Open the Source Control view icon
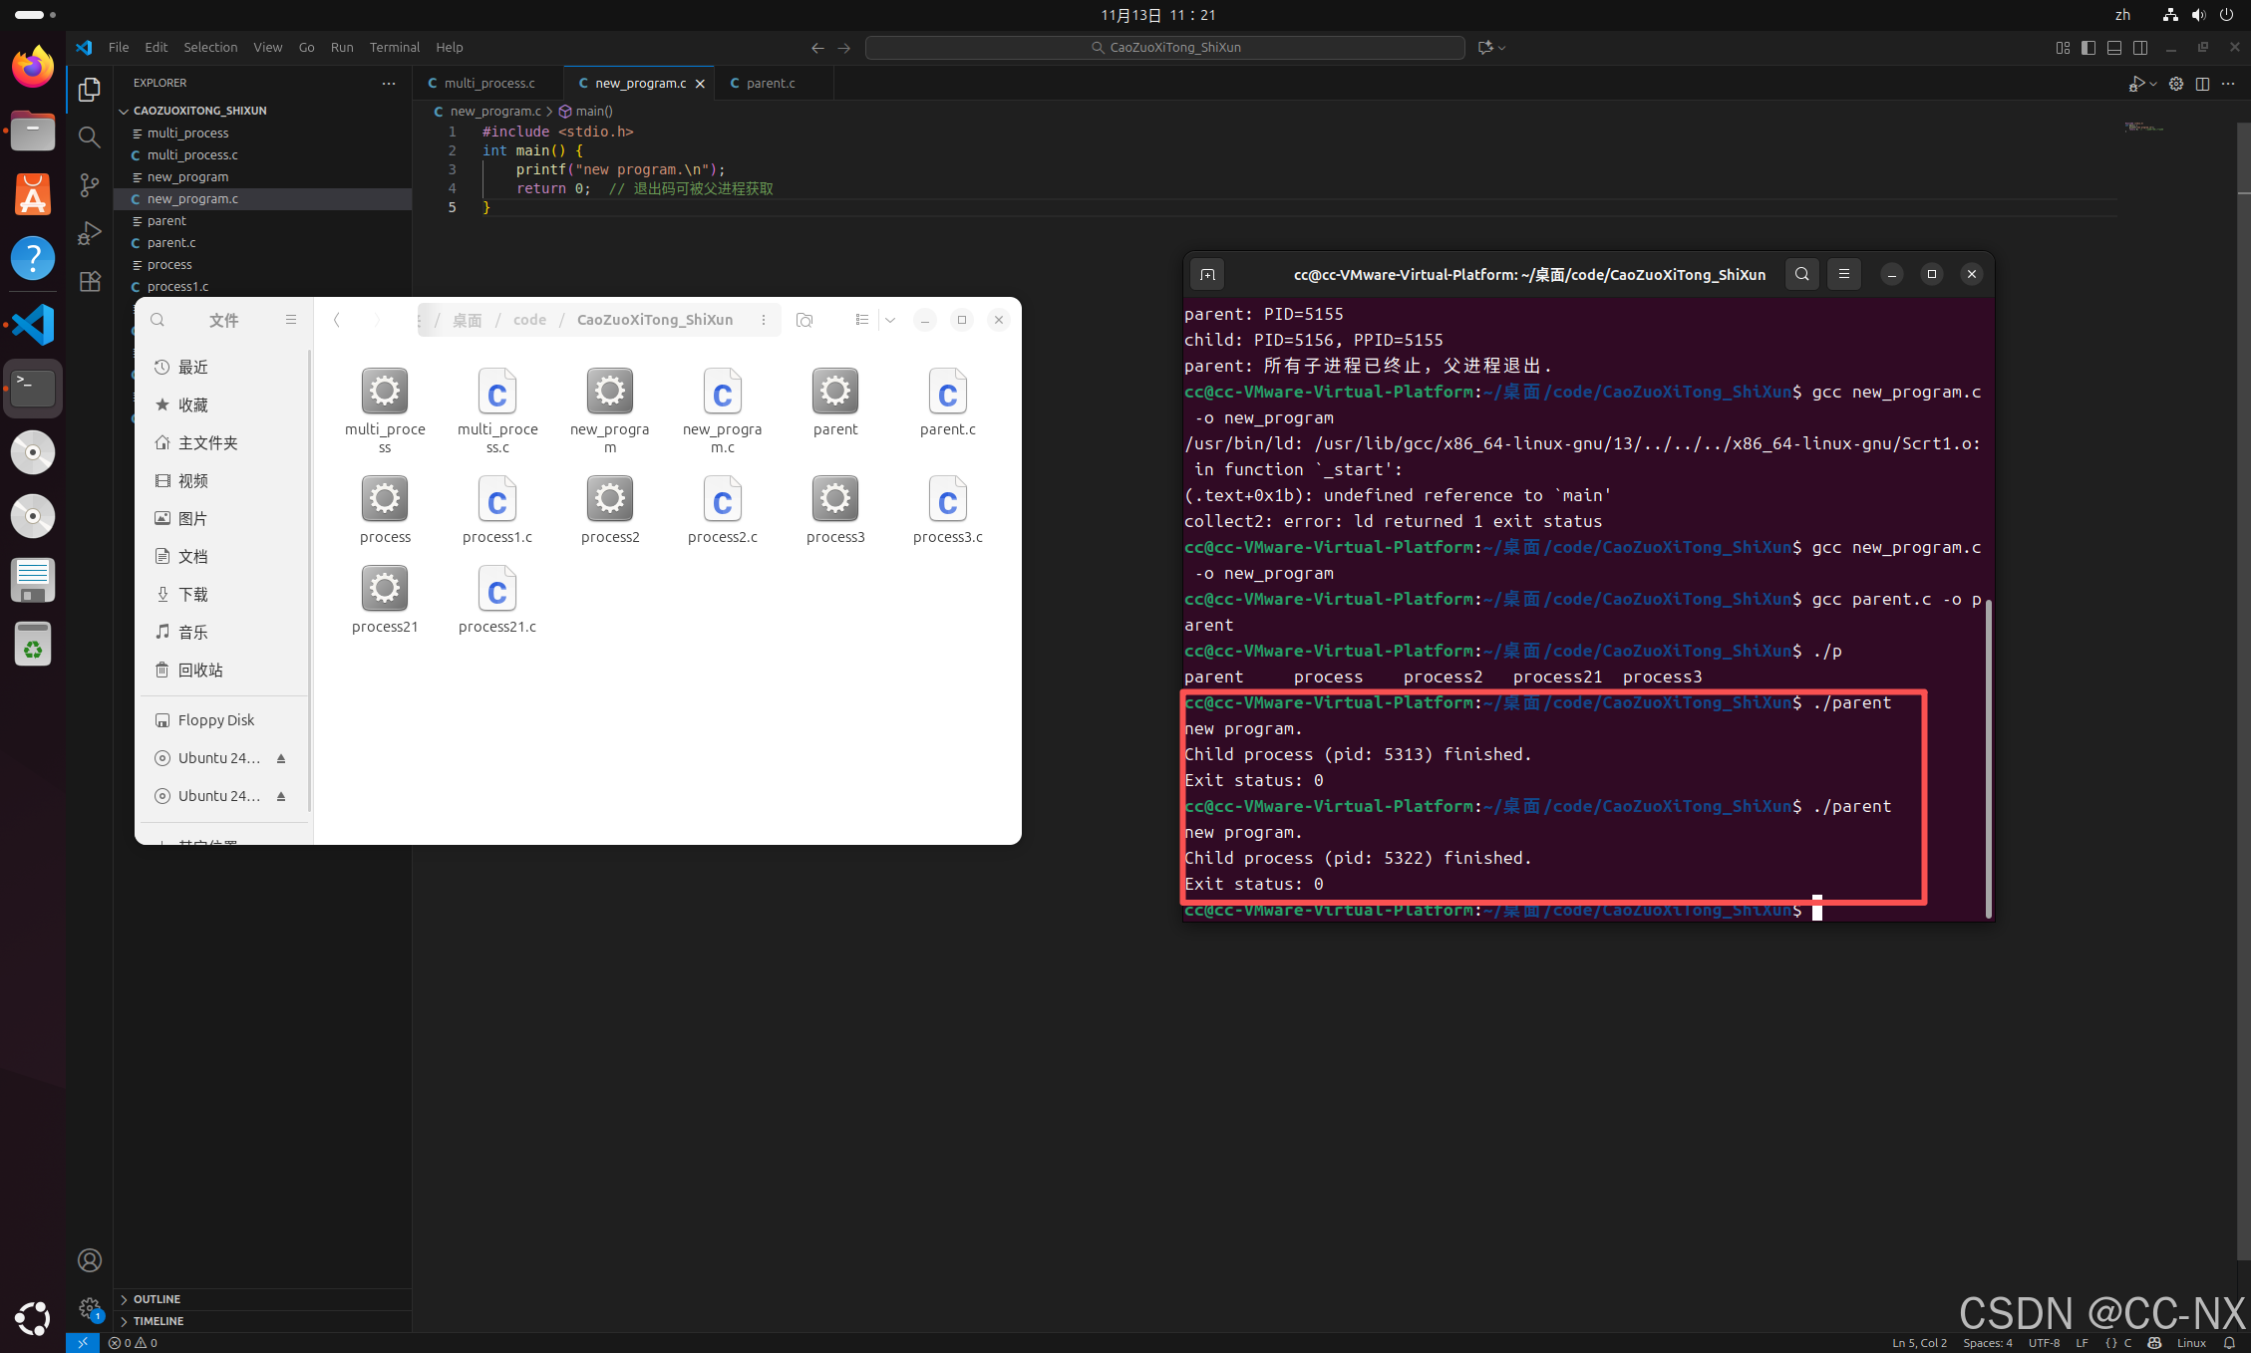The height and width of the screenshot is (1353, 2251). tap(90, 184)
